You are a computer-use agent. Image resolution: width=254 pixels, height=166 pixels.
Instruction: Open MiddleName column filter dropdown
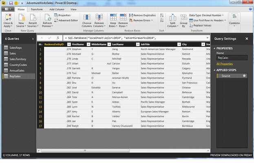(109, 44)
